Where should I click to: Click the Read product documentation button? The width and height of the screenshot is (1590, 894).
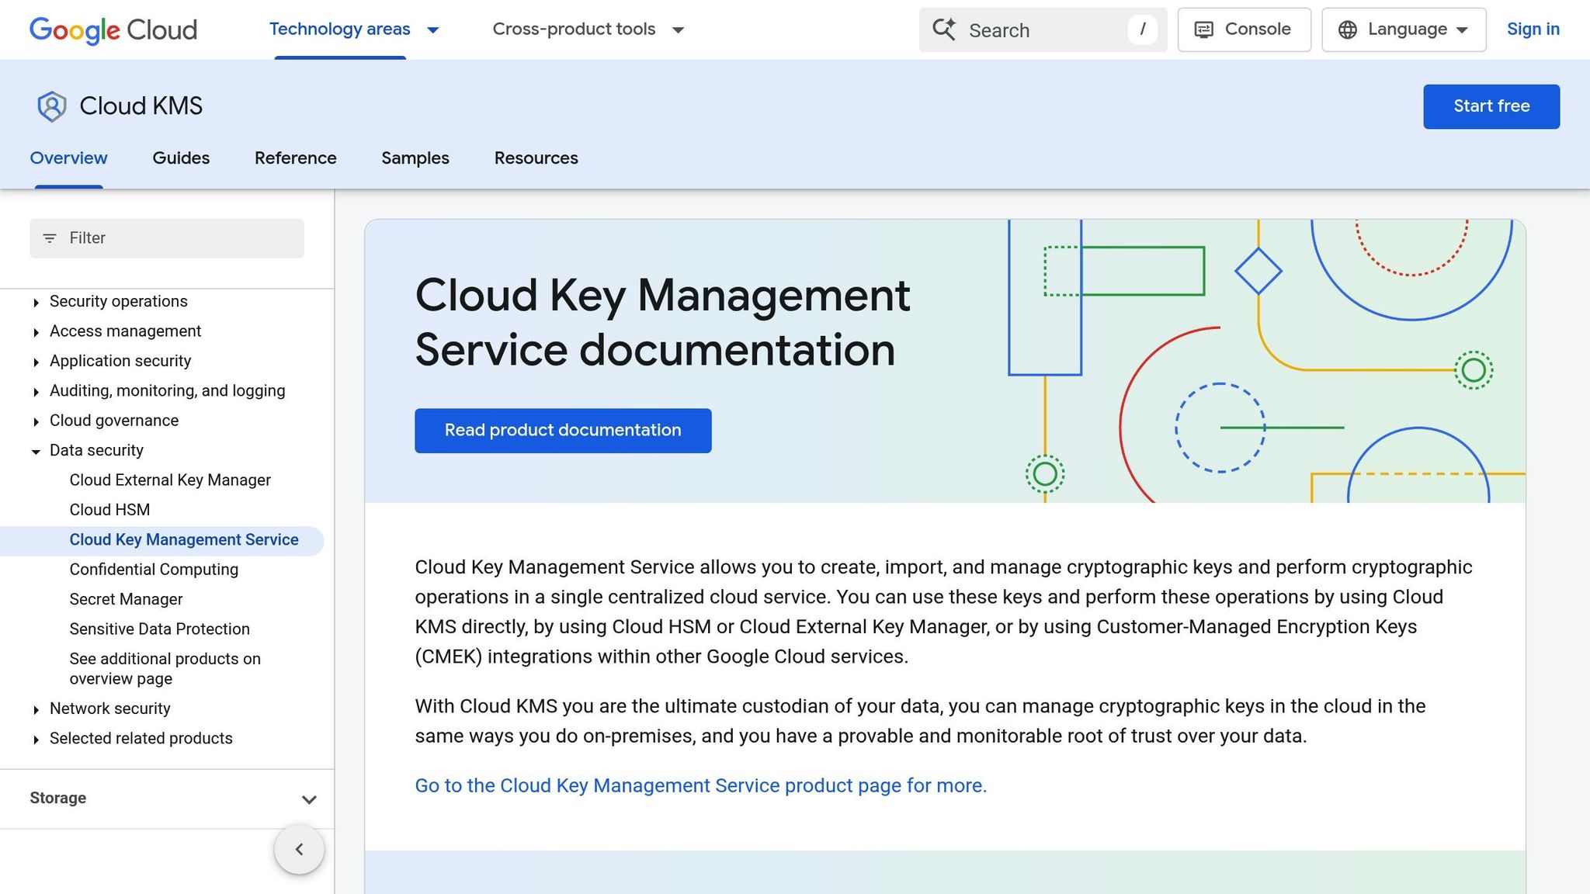pyautogui.click(x=562, y=430)
